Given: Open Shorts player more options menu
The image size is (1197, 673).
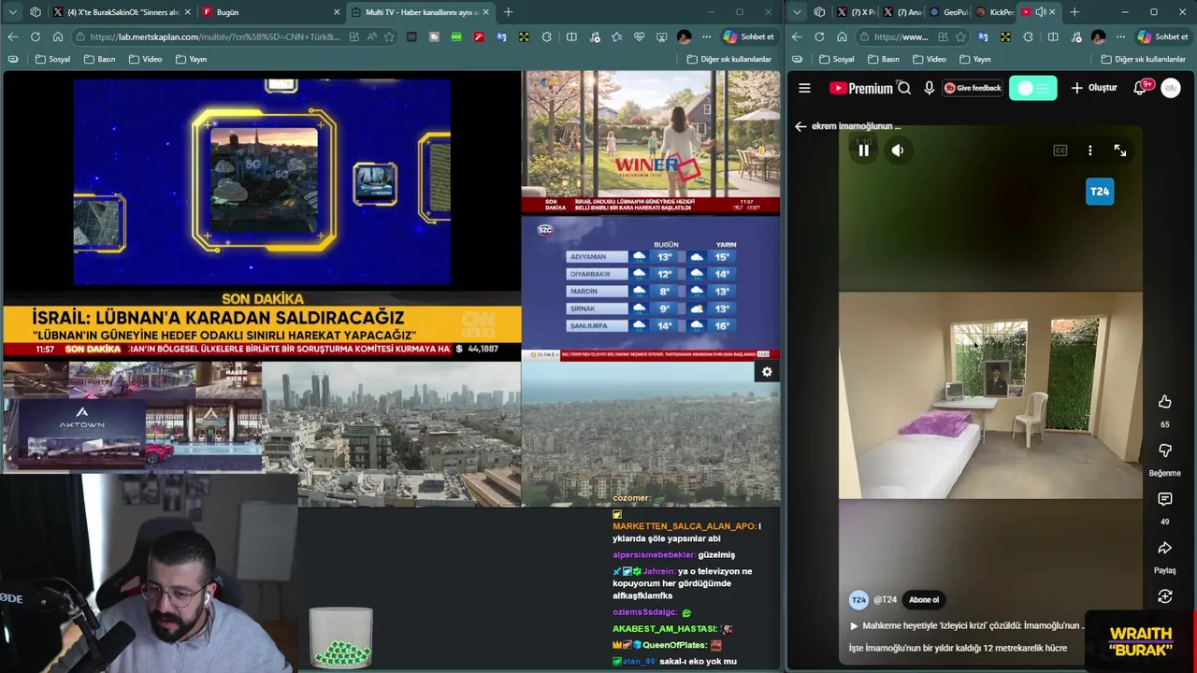Looking at the screenshot, I should coord(1089,150).
